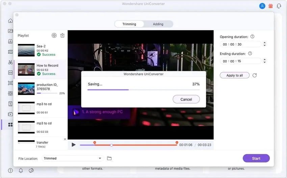Open the gift box icon
Viewport: 287px width, 178px height.
point(270,6)
